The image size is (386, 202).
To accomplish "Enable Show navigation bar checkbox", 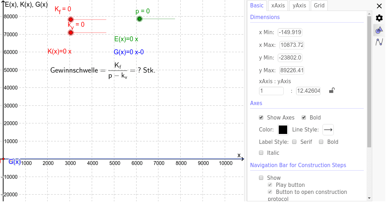I will [261, 178].
